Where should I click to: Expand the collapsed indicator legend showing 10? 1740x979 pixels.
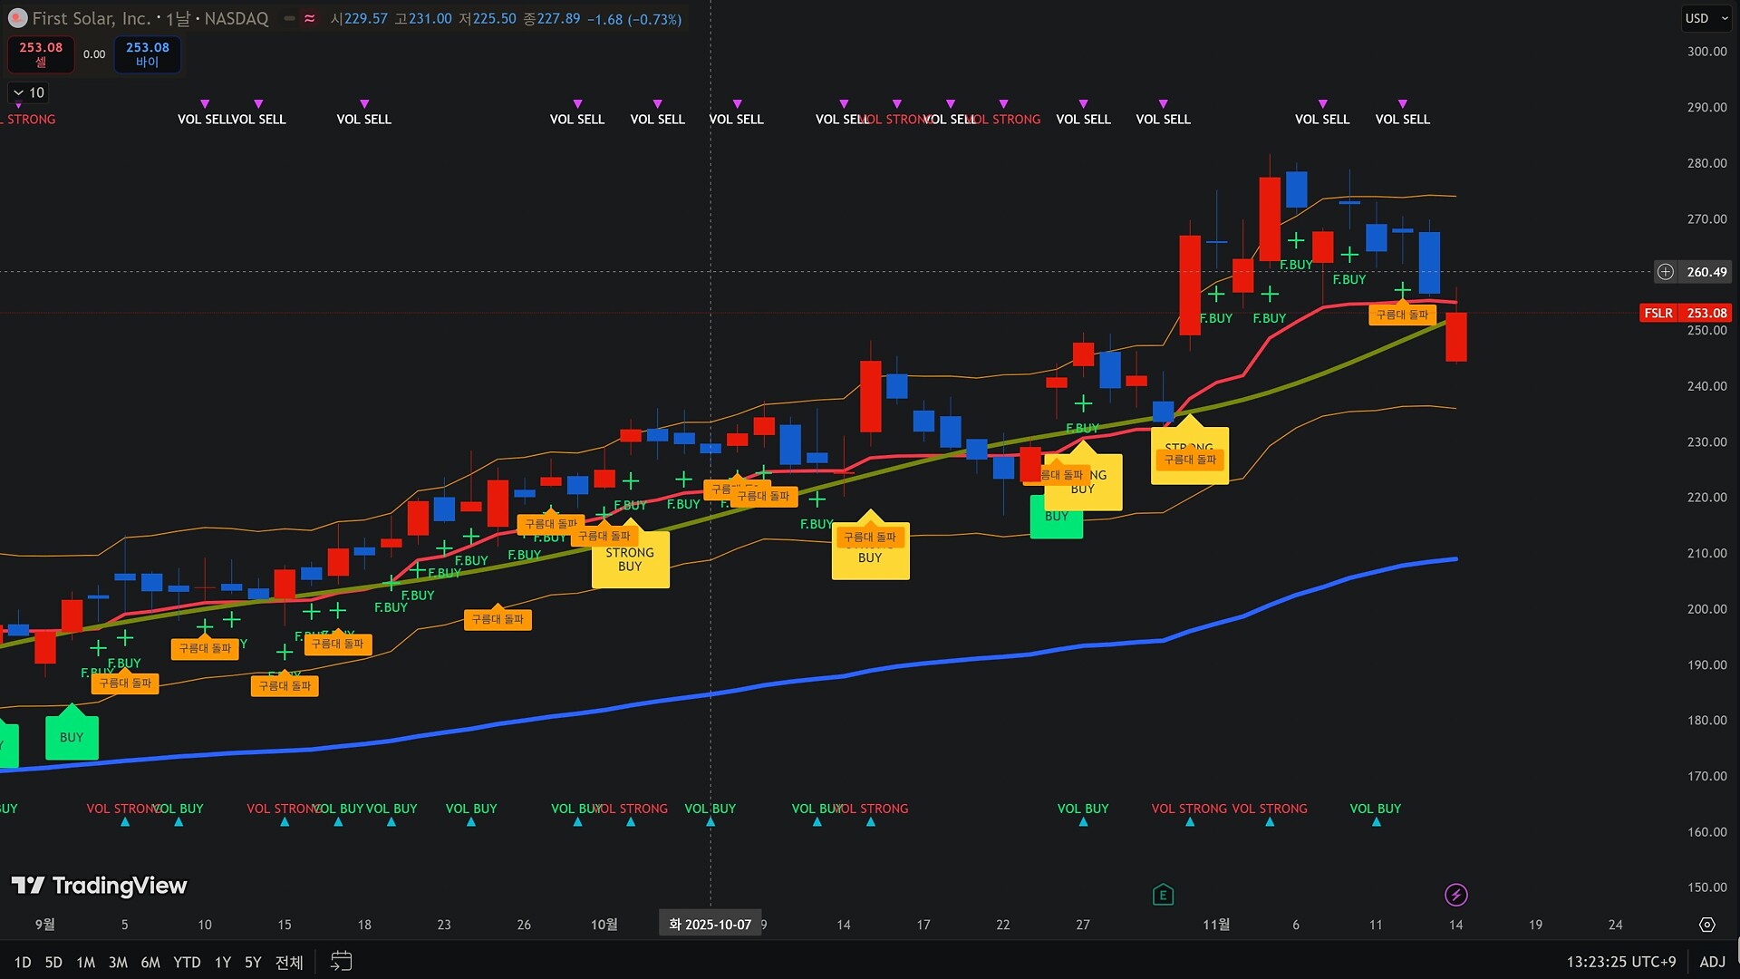28,92
